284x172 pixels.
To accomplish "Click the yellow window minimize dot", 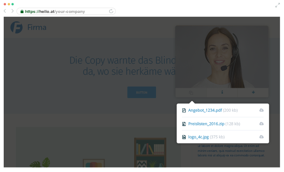I will coord(9,4).
